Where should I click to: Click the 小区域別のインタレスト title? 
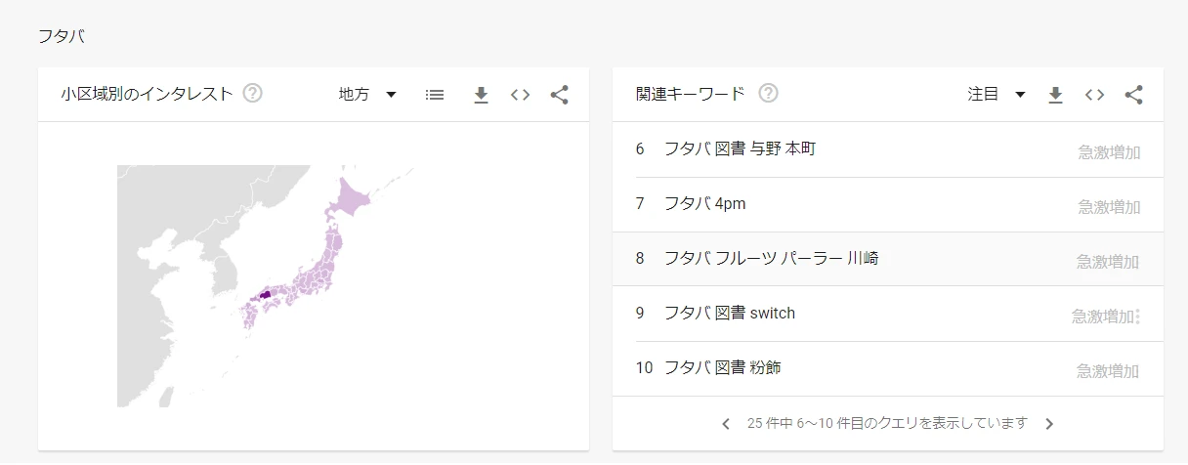pyautogui.click(x=147, y=94)
